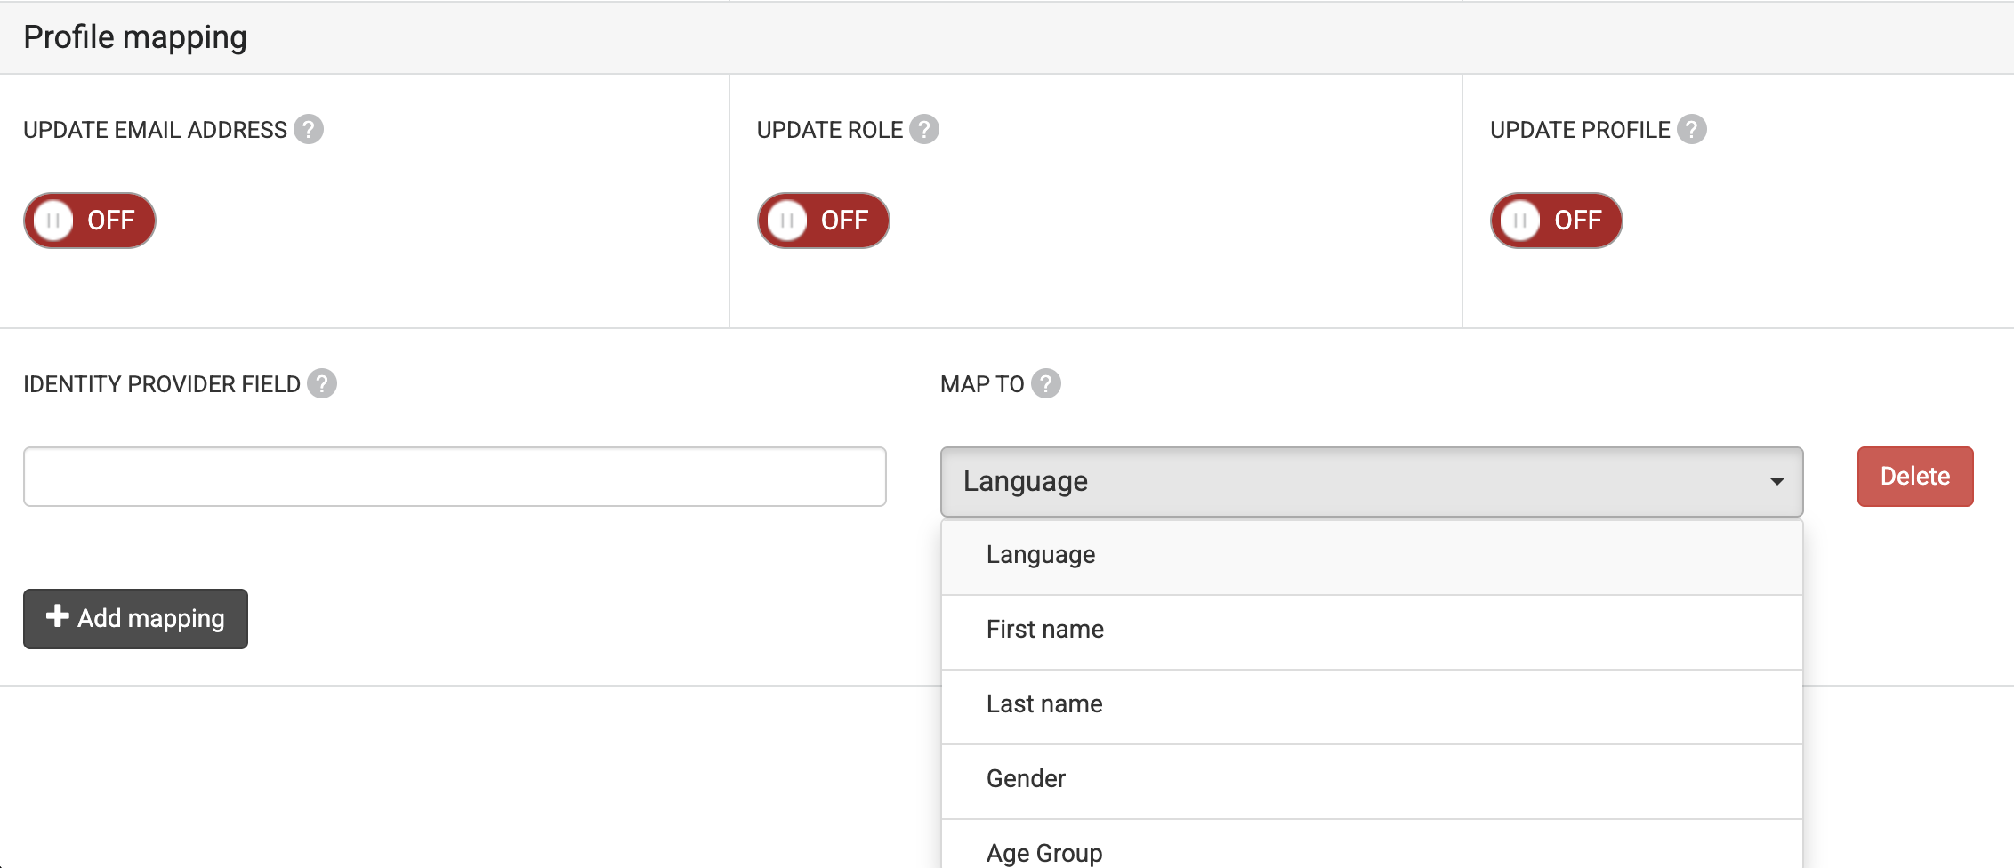Select Language from the dropdown list
Viewport: 2014px width, 868px height.
click(x=1041, y=556)
